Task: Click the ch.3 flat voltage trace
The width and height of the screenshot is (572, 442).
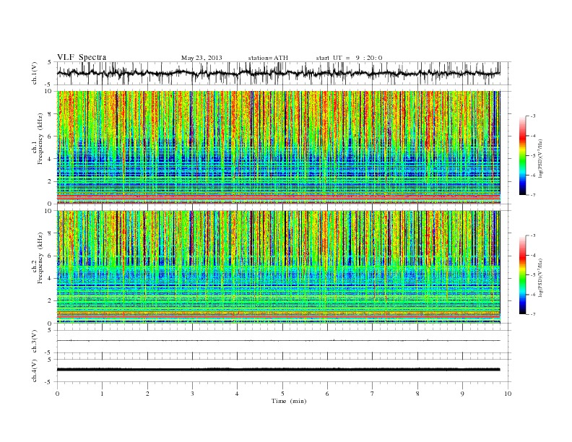Action: tap(278, 341)
